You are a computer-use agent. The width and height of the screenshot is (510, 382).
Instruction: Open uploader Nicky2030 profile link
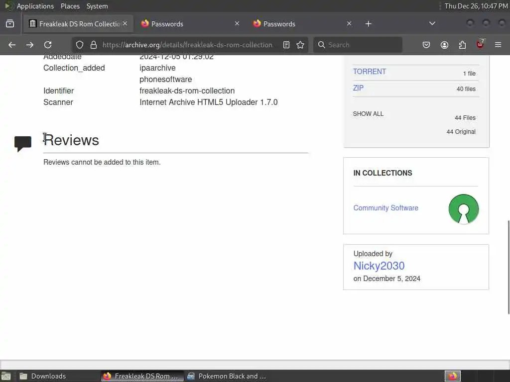point(379,266)
